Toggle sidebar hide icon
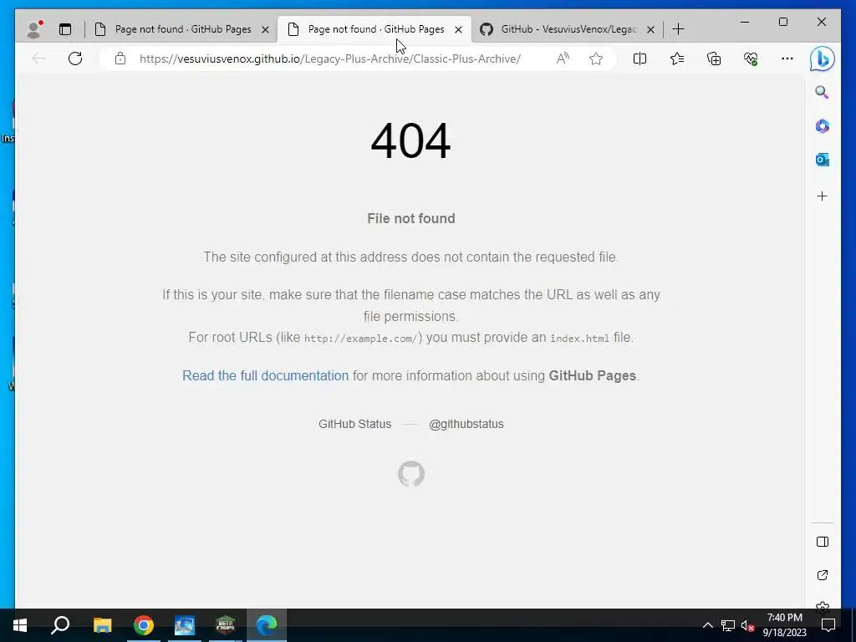Image resolution: width=856 pixels, height=642 pixels. coord(823,542)
